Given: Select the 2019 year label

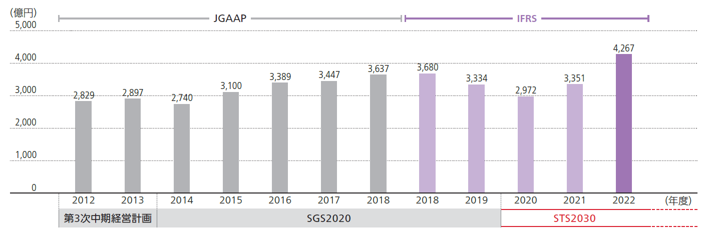Looking at the screenshot, I should tap(476, 200).
